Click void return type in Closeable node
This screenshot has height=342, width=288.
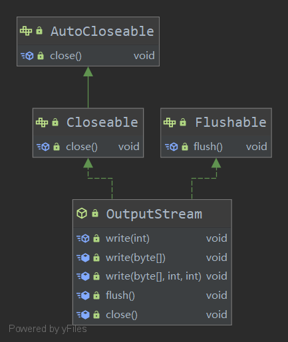(129, 147)
